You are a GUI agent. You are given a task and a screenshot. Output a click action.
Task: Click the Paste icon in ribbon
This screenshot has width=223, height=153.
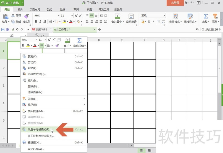pyautogui.click(x=5, y=17)
